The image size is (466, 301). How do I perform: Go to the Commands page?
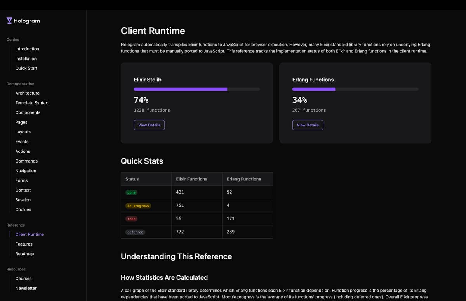pos(26,161)
